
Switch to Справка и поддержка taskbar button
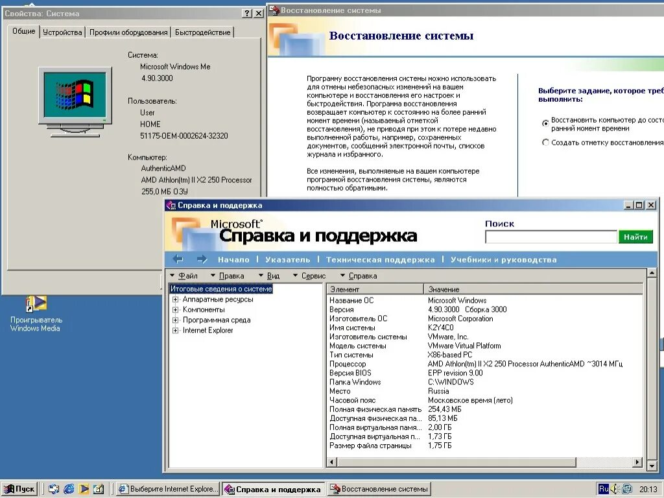coord(274,489)
